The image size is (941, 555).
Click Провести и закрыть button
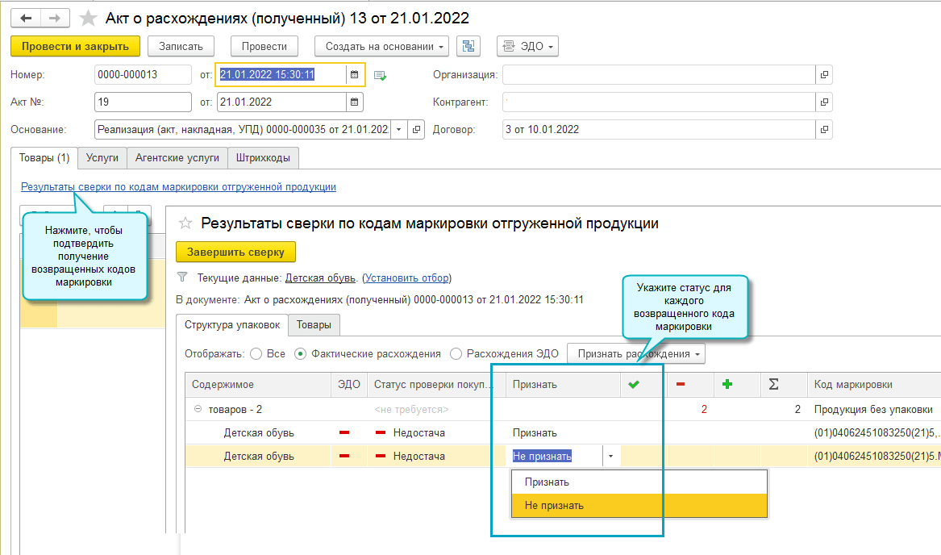click(x=75, y=46)
